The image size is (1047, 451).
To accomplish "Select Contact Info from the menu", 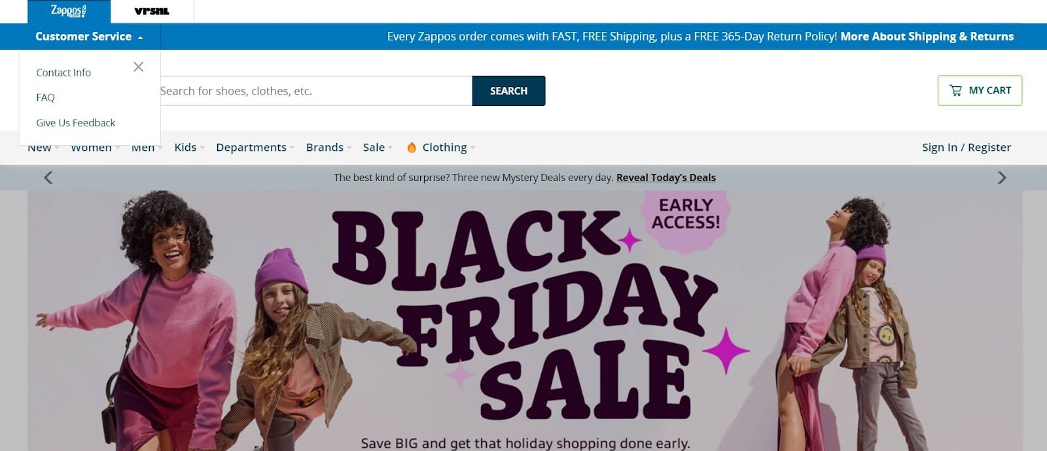I will click(x=63, y=73).
